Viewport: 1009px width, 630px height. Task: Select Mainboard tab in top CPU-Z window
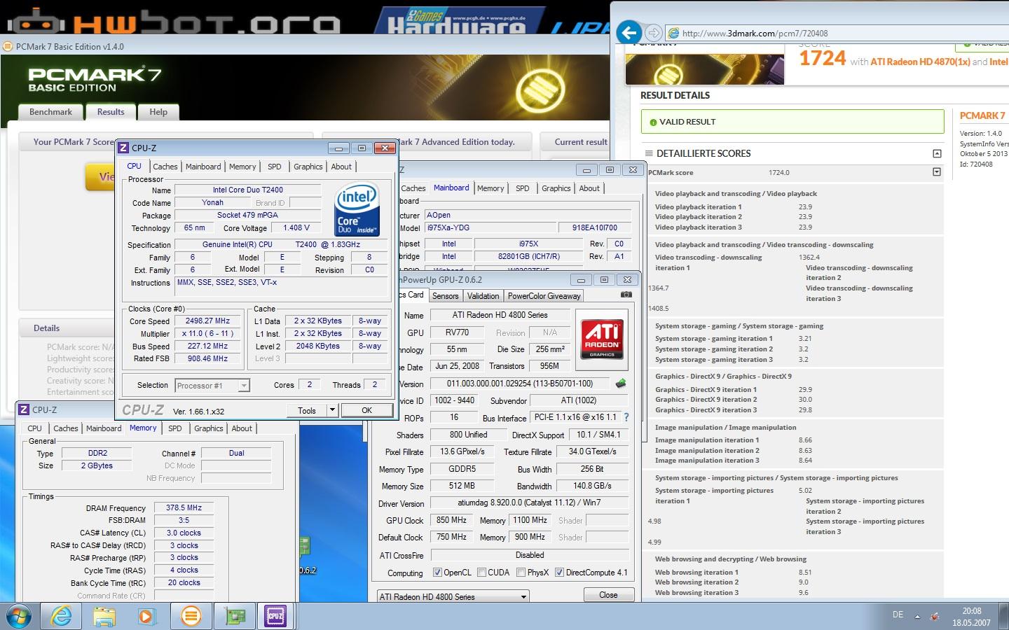[203, 167]
